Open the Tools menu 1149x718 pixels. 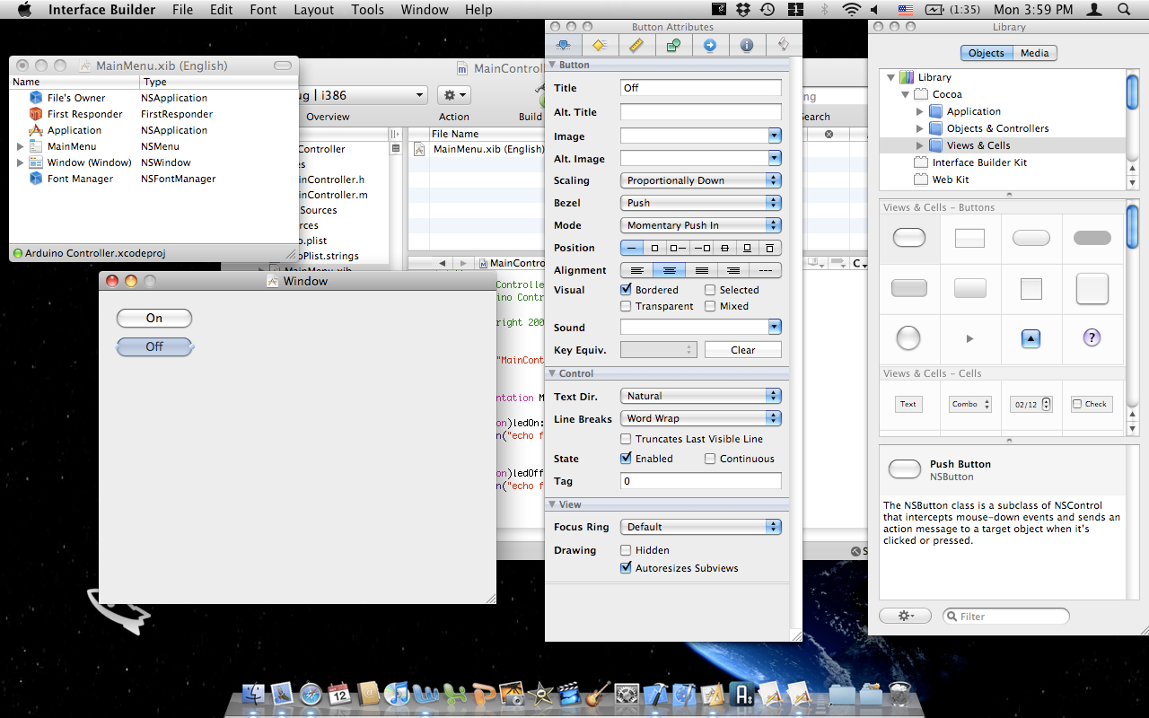pyautogui.click(x=368, y=10)
